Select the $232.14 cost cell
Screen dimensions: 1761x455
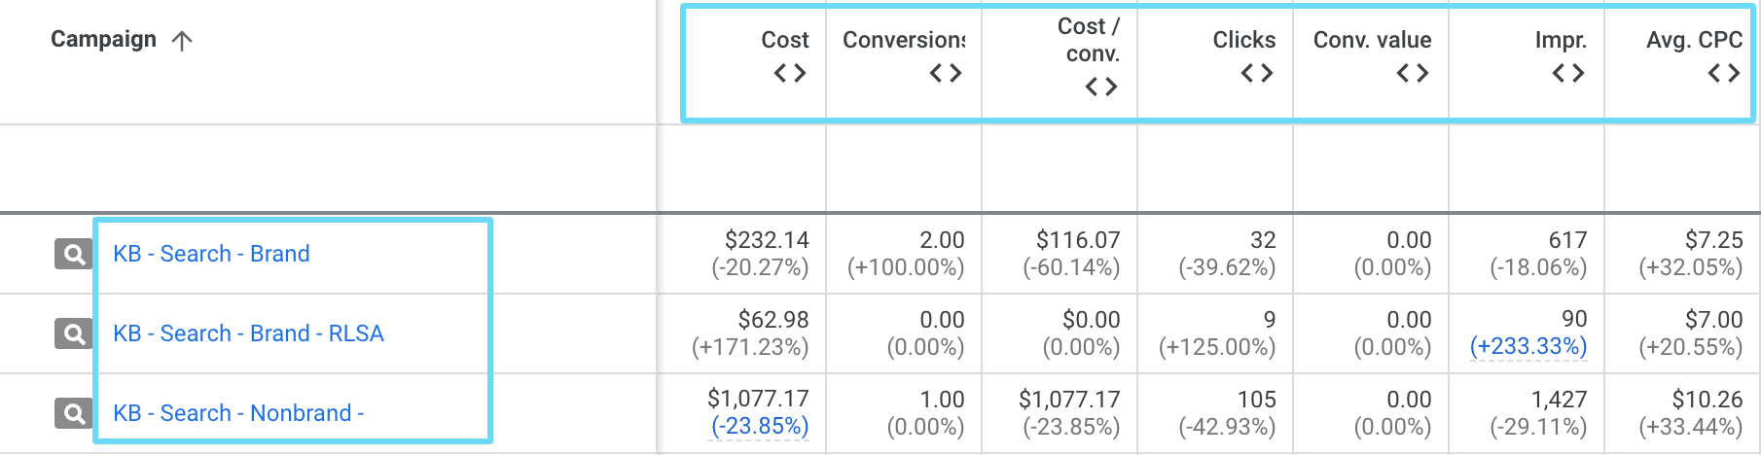point(767,240)
